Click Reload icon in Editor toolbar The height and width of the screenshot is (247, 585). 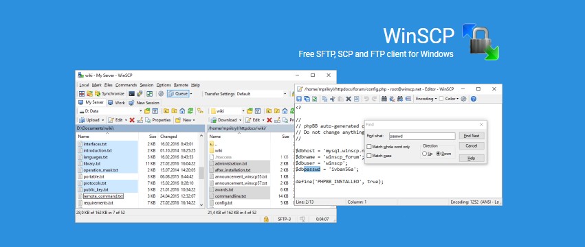click(315, 99)
